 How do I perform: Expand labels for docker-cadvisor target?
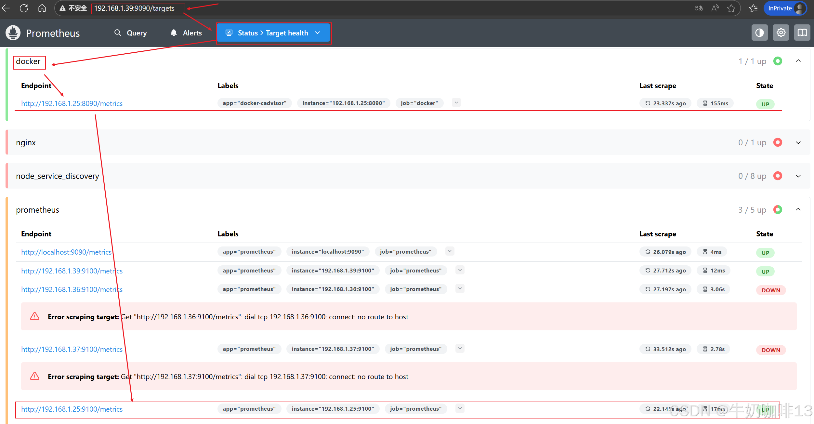(x=456, y=103)
